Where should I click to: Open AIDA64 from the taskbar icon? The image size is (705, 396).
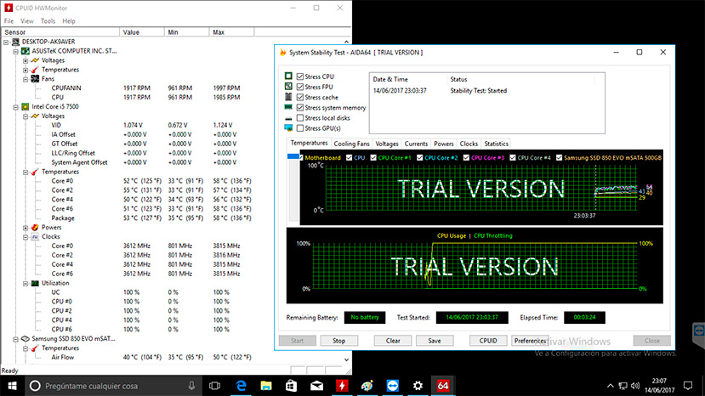tap(441, 385)
